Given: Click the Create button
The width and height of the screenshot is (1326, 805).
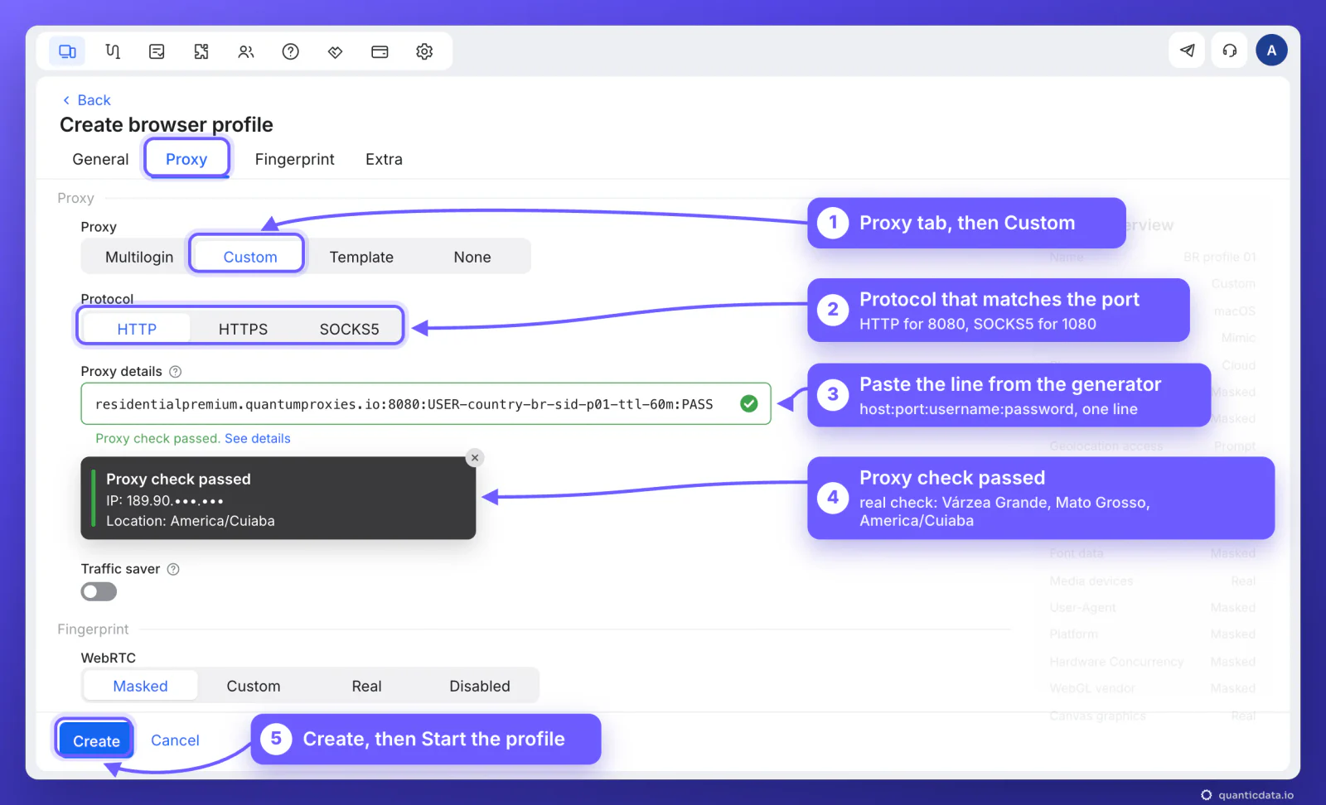Looking at the screenshot, I should coord(96,740).
